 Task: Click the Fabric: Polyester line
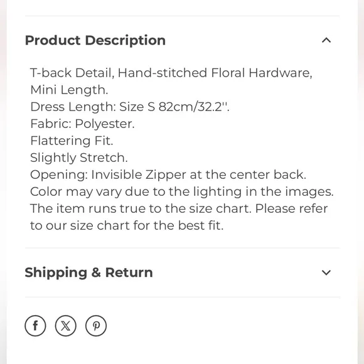(x=82, y=124)
